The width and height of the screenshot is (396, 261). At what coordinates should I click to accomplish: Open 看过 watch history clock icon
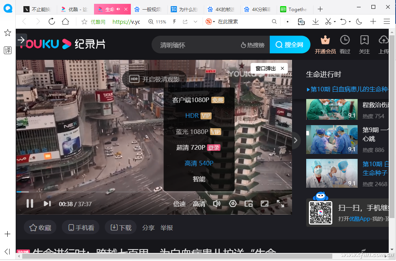(x=345, y=45)
